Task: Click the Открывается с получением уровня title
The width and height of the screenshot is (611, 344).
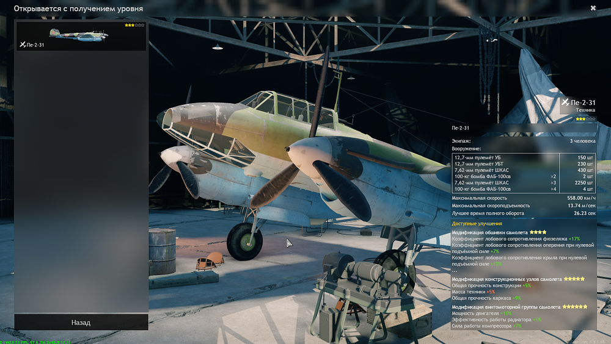Action: tap(79, 9)
